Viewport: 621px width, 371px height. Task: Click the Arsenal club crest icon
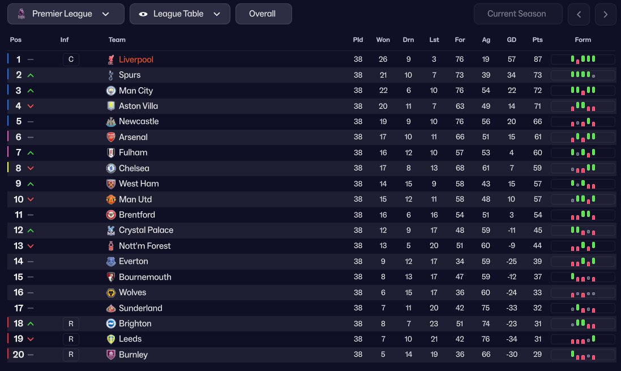111,137
